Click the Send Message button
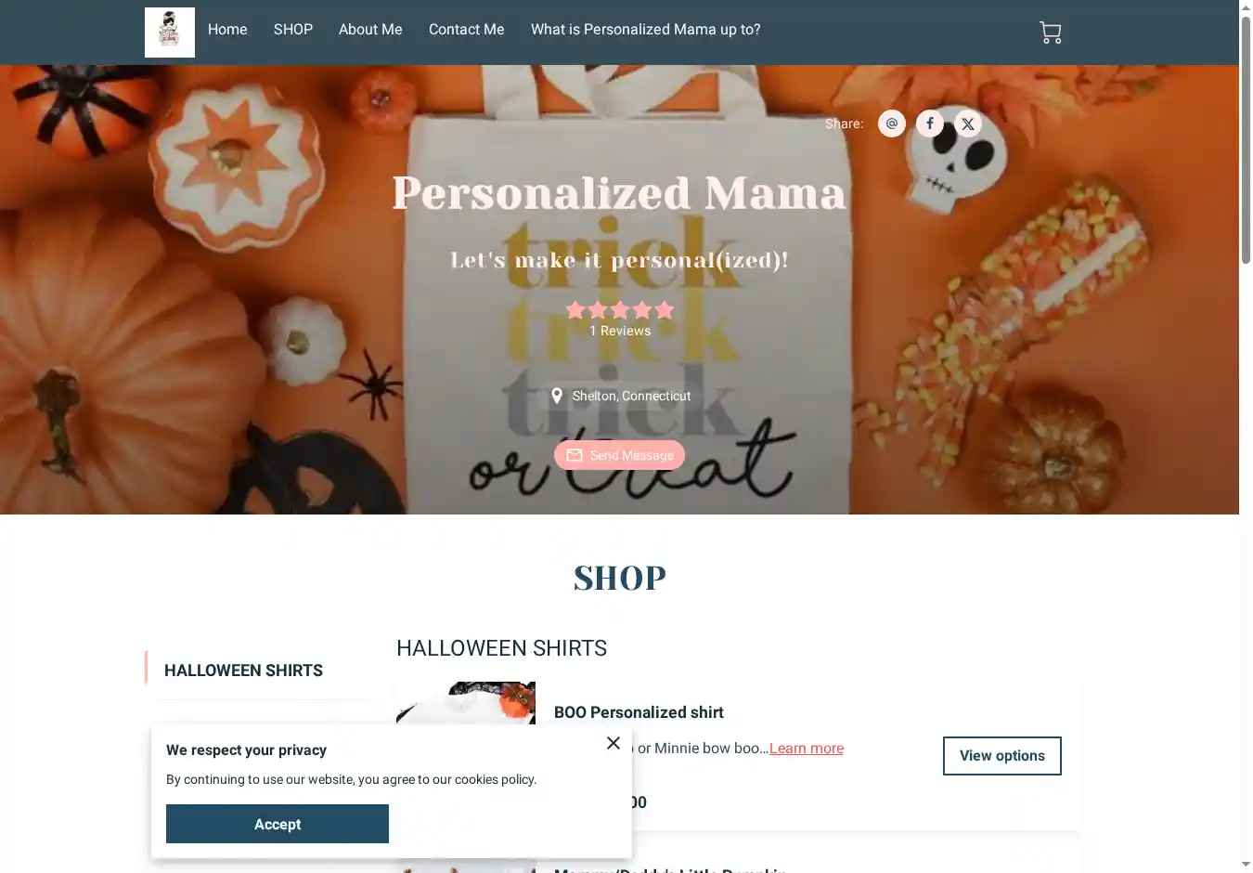The height and width of the screenshot is (873, 1253). pos(620,455)
